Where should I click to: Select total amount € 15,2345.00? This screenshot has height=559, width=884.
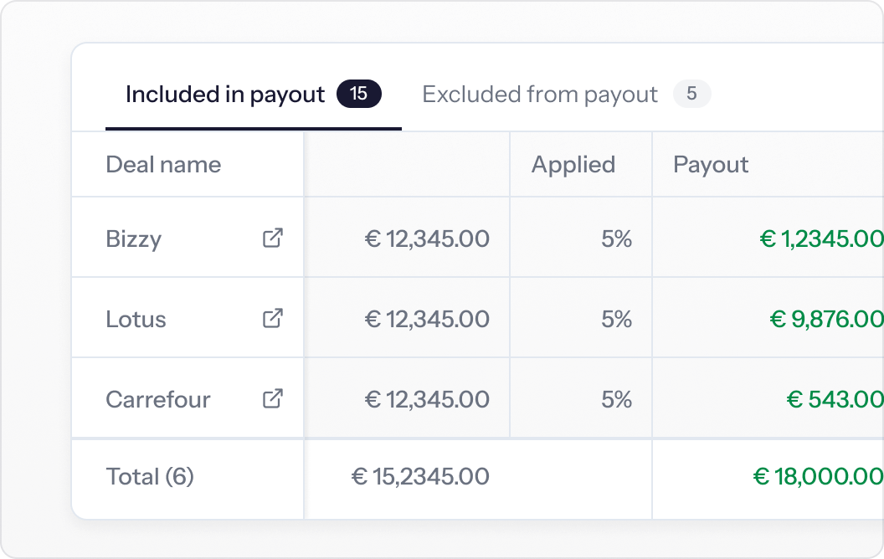420,477
